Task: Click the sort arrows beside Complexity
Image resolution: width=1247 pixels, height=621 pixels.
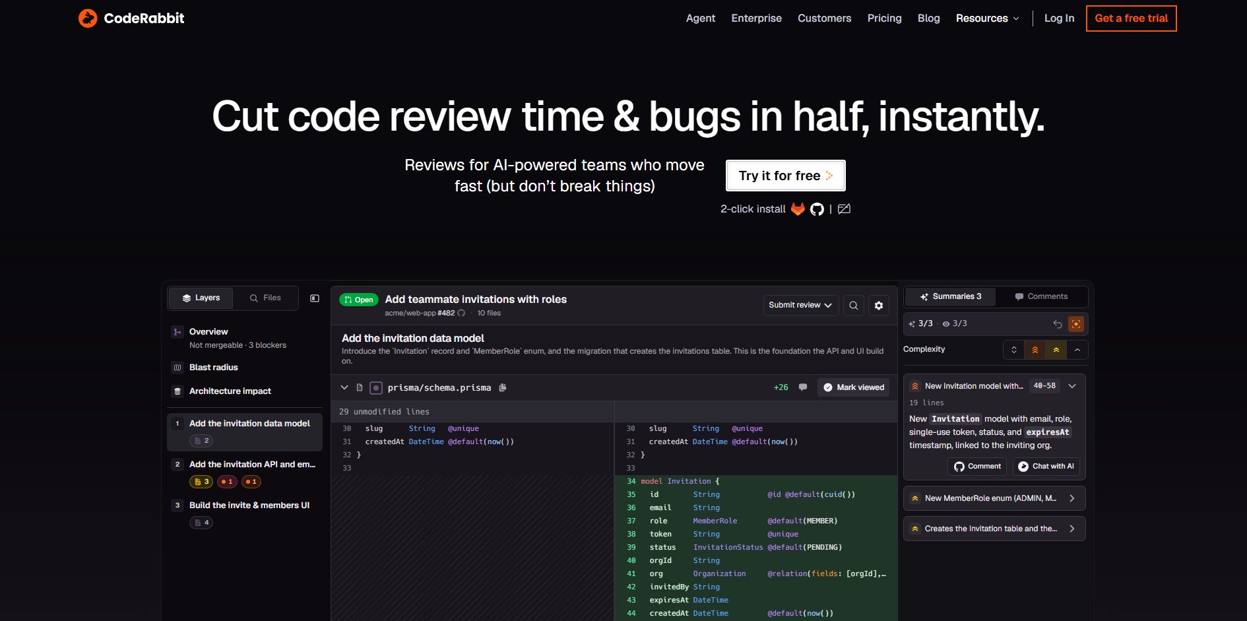Action: (x=1014, y=350)
